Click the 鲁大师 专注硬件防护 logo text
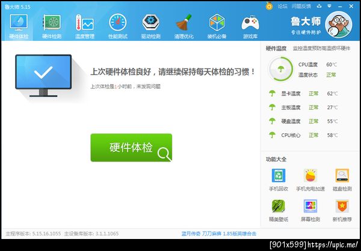The image size is (361, 251). click(x=306, y=26)
